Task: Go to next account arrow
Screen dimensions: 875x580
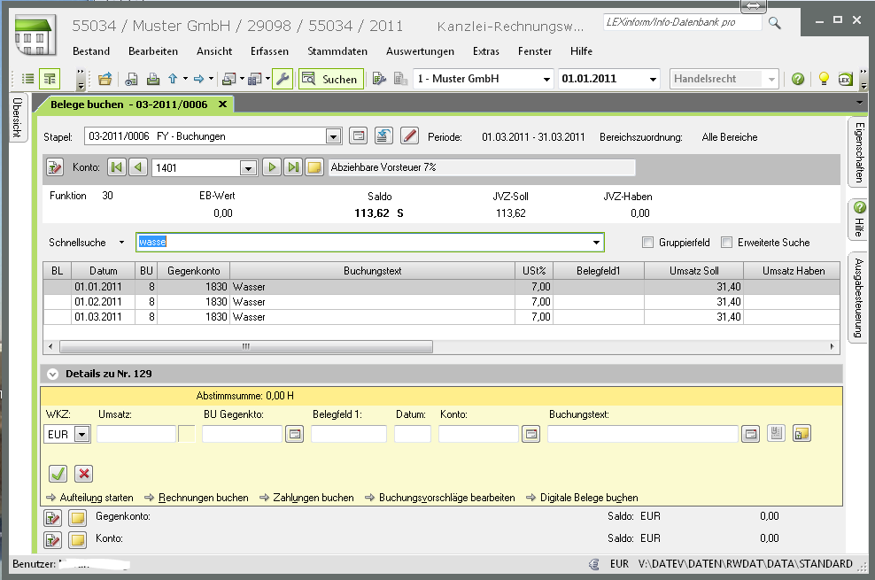Action: tap(272, 167)
